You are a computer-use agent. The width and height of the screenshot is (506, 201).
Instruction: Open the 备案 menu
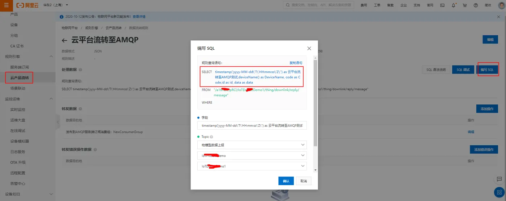(x=390, y=5)
